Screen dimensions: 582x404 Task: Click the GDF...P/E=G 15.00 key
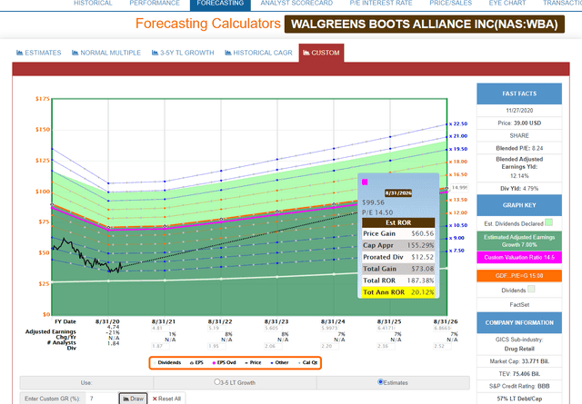[519, 276]
